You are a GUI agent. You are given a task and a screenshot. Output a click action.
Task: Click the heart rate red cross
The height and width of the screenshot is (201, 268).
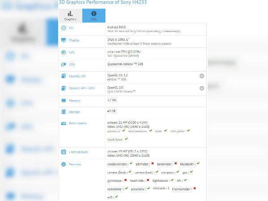pos(148,180)
